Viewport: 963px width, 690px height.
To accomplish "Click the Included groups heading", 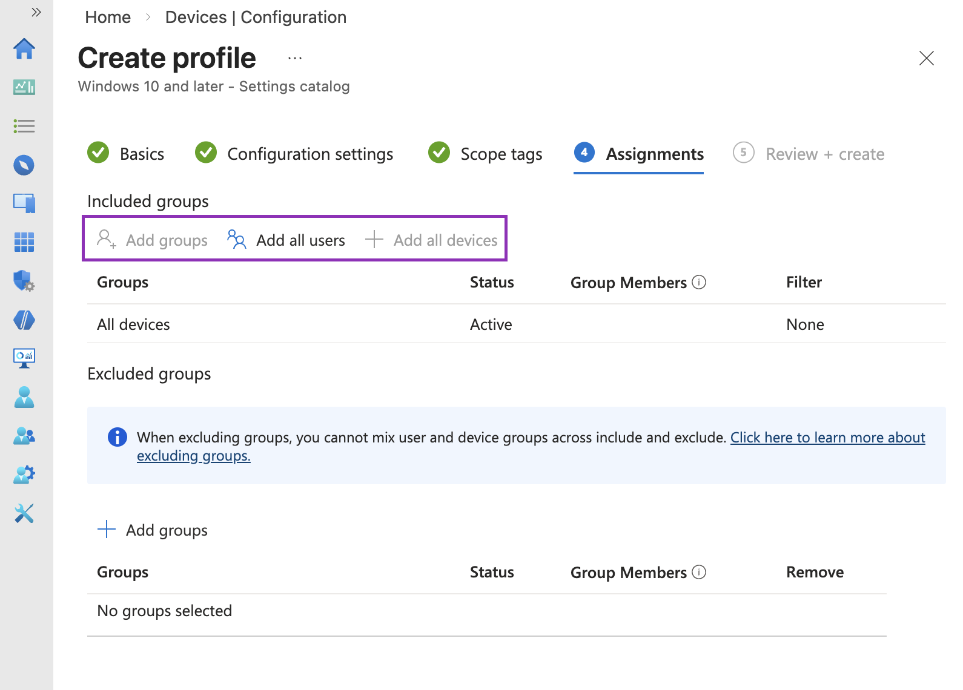I will point(148,201).
